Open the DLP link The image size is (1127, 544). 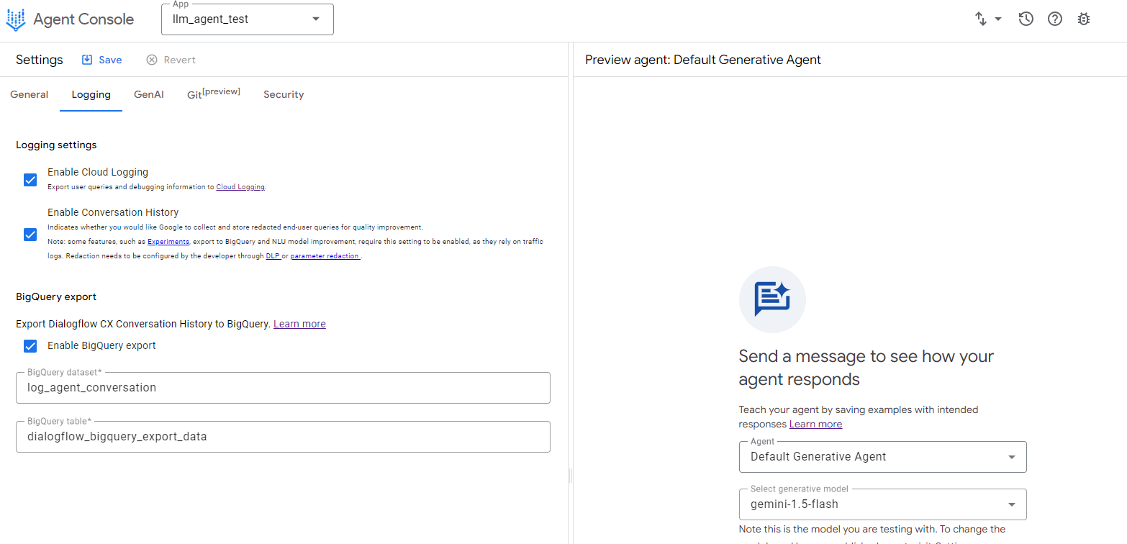[273, 256]
